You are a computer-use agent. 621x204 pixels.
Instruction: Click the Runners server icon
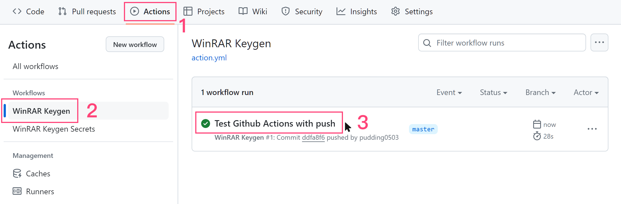click(17, 191)
